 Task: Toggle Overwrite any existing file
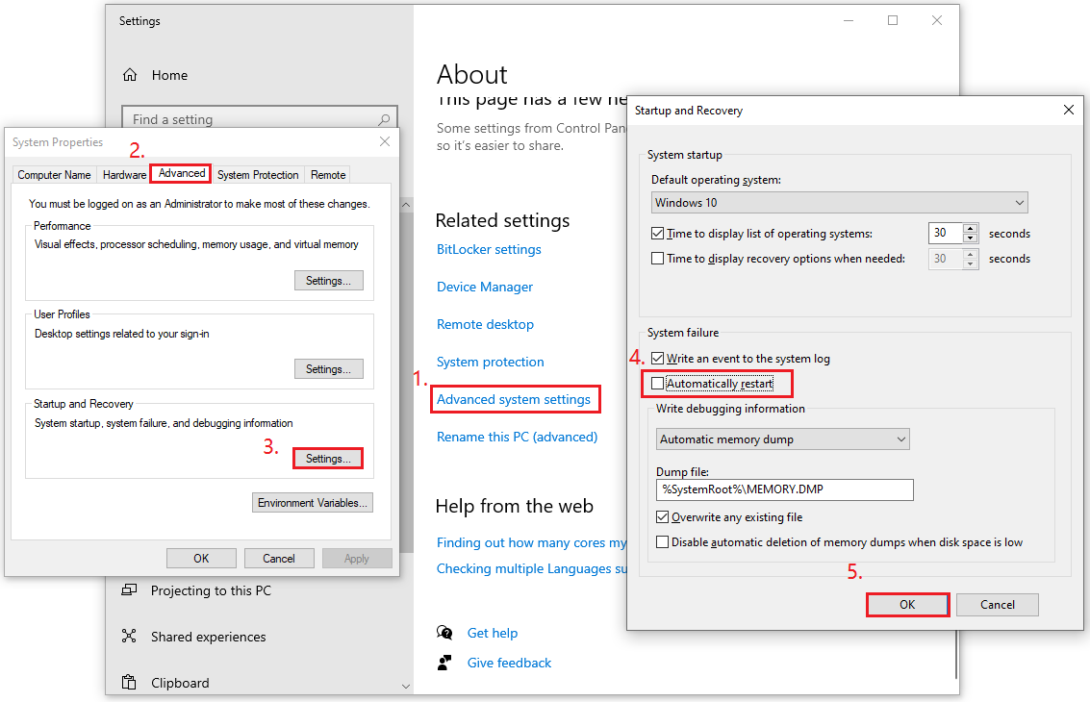(663, 517)
